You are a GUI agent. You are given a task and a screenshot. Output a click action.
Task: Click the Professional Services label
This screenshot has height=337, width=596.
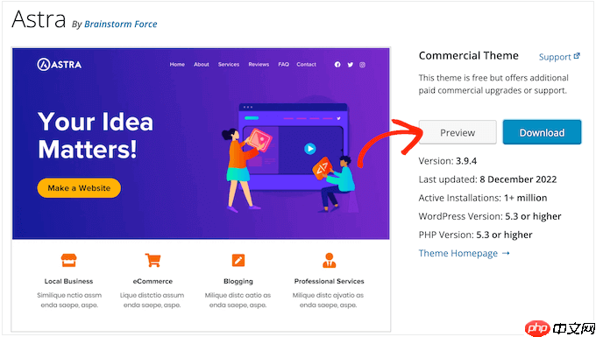[x=330, y=281]
